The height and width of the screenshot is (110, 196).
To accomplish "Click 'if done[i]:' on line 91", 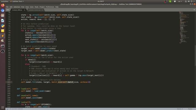I will click(x=31, y=60).
